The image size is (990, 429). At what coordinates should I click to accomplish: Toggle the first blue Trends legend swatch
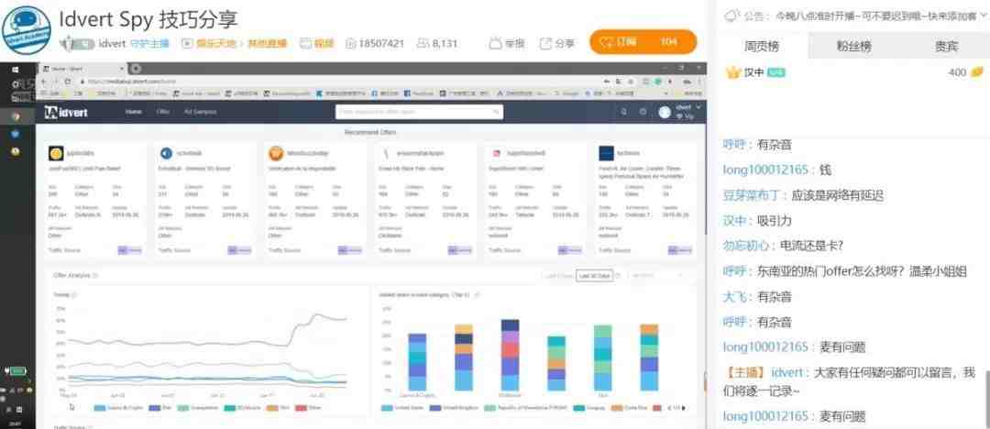(100, 408)
